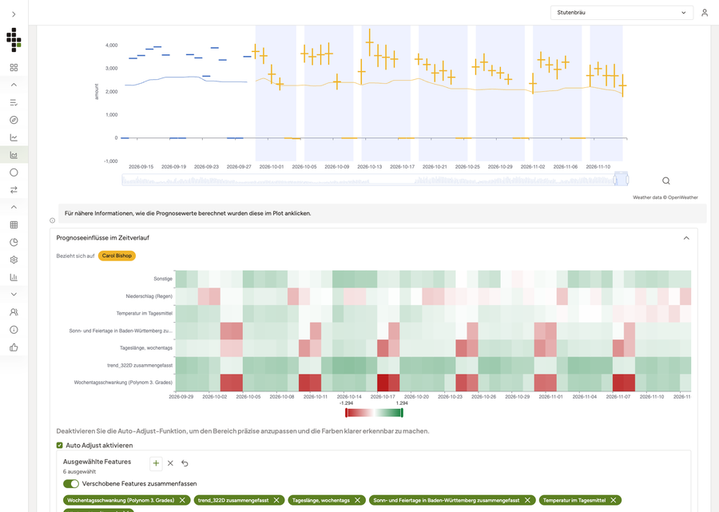Open the Stutenbräu dropdown
Image resolution: width=719 pixels, height=512 pixels.
[622, 13]
